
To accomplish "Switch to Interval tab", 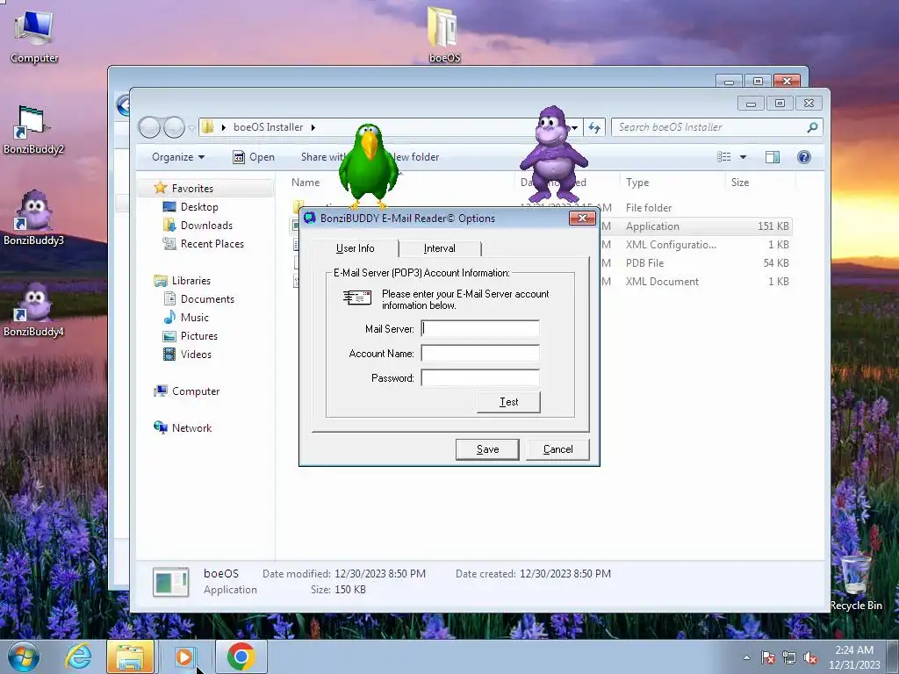I will 440,248.
